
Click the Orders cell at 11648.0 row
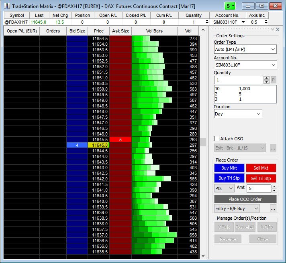[53, 111]
